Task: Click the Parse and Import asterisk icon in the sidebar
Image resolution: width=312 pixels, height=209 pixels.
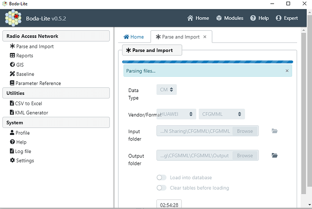Action: point(12,46)
